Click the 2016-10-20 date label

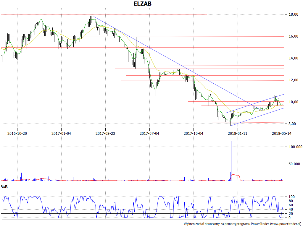pyautogui.click(x=17, y=133)
